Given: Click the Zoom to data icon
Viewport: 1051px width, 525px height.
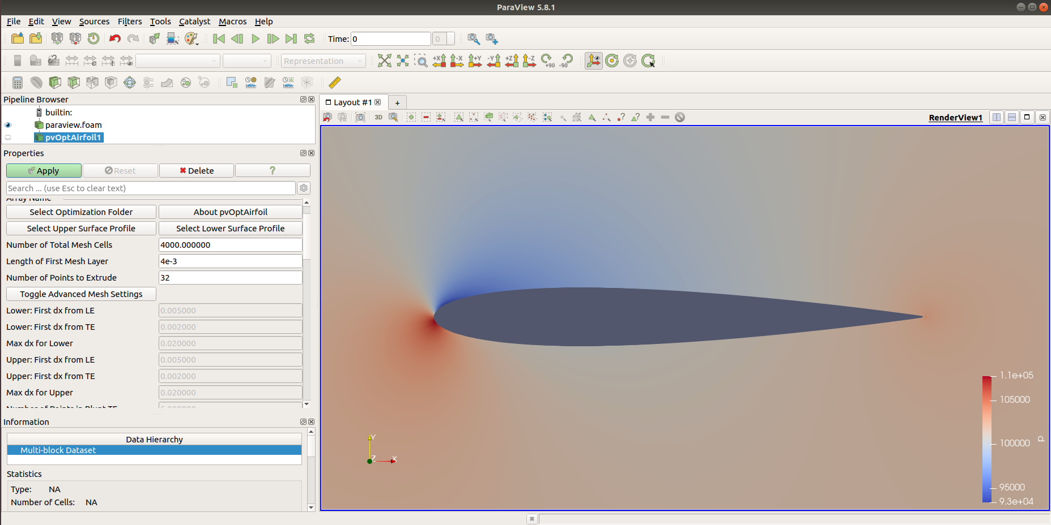Looking at the screenshot, I should click(x=403, y=61).
